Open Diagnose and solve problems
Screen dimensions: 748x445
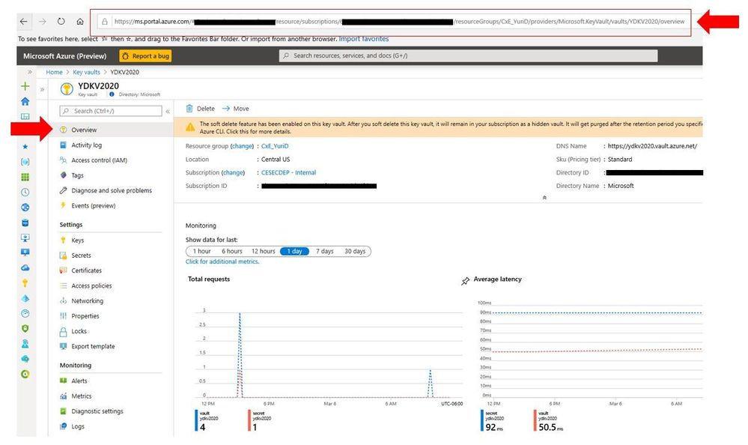click(112, 190)
